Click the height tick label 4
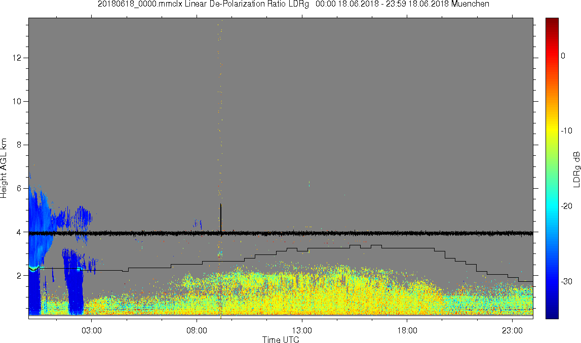Viewport: 581px width, 343px height. coord(19,232)
